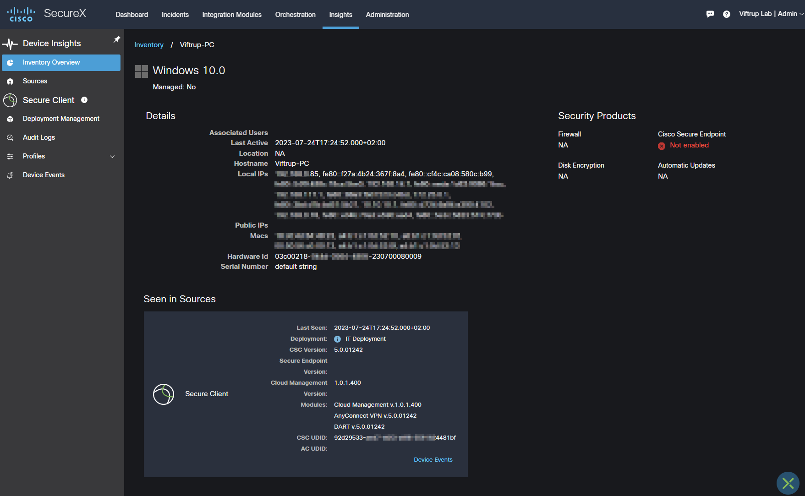Click the Secure Client logo in source card

coord(164,394)
